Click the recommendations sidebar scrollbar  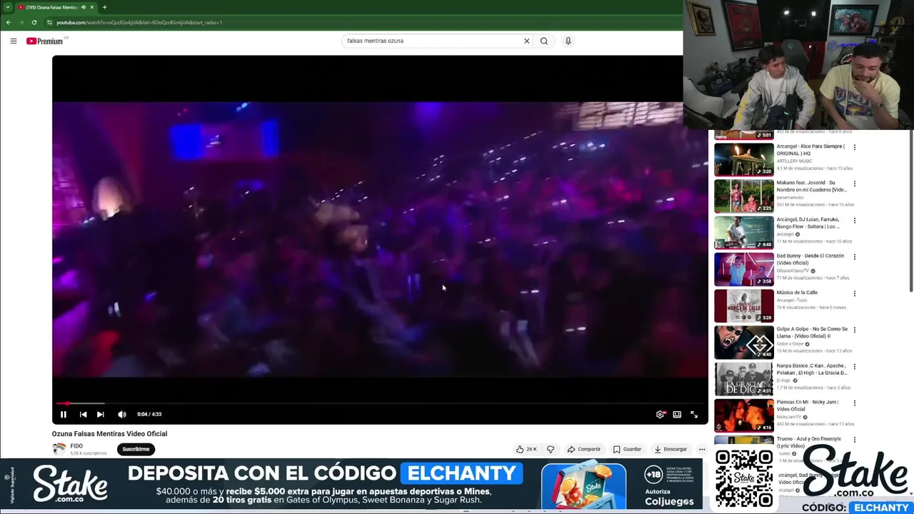[910, 211]
